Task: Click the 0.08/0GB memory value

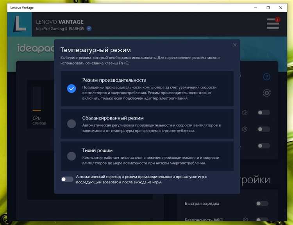Action: pyautogui.click(x=39, y=123)
